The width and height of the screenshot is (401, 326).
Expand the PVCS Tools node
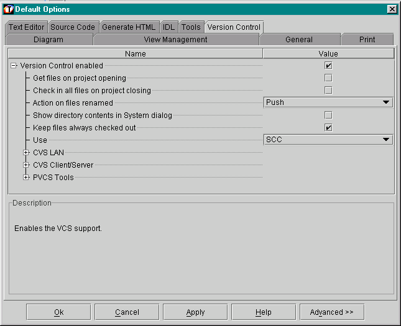tap(26, 177)
